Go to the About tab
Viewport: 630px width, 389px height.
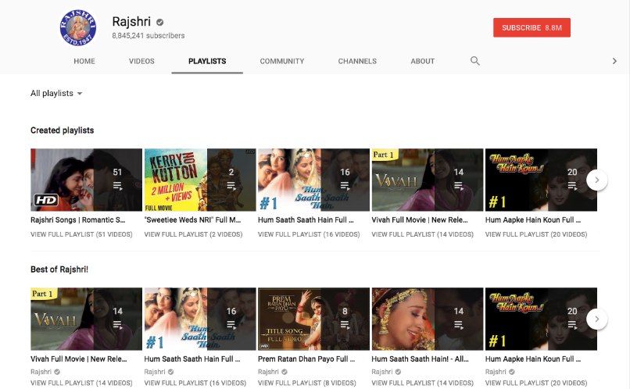coord(423,61)
